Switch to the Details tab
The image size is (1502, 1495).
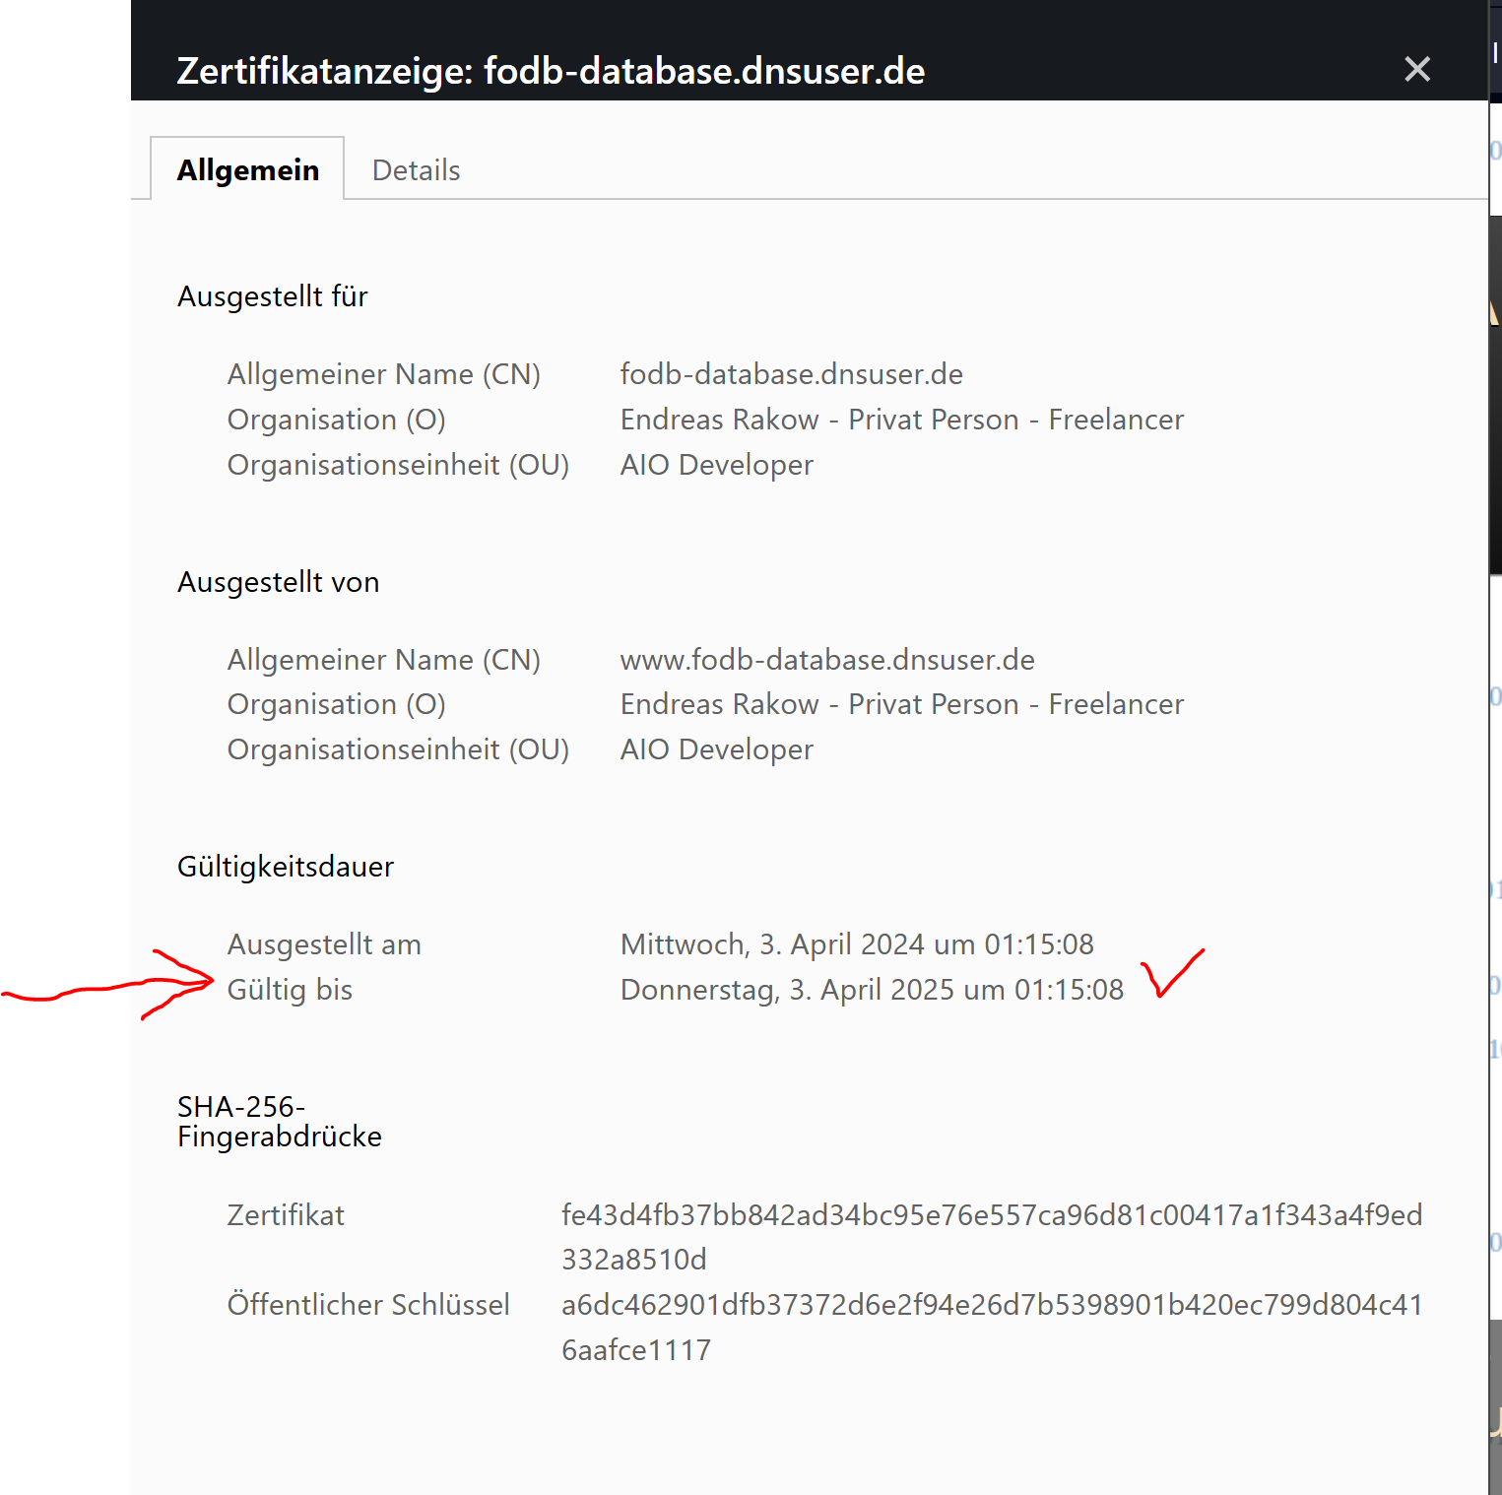pyautogui.click(x=416, y=170)
